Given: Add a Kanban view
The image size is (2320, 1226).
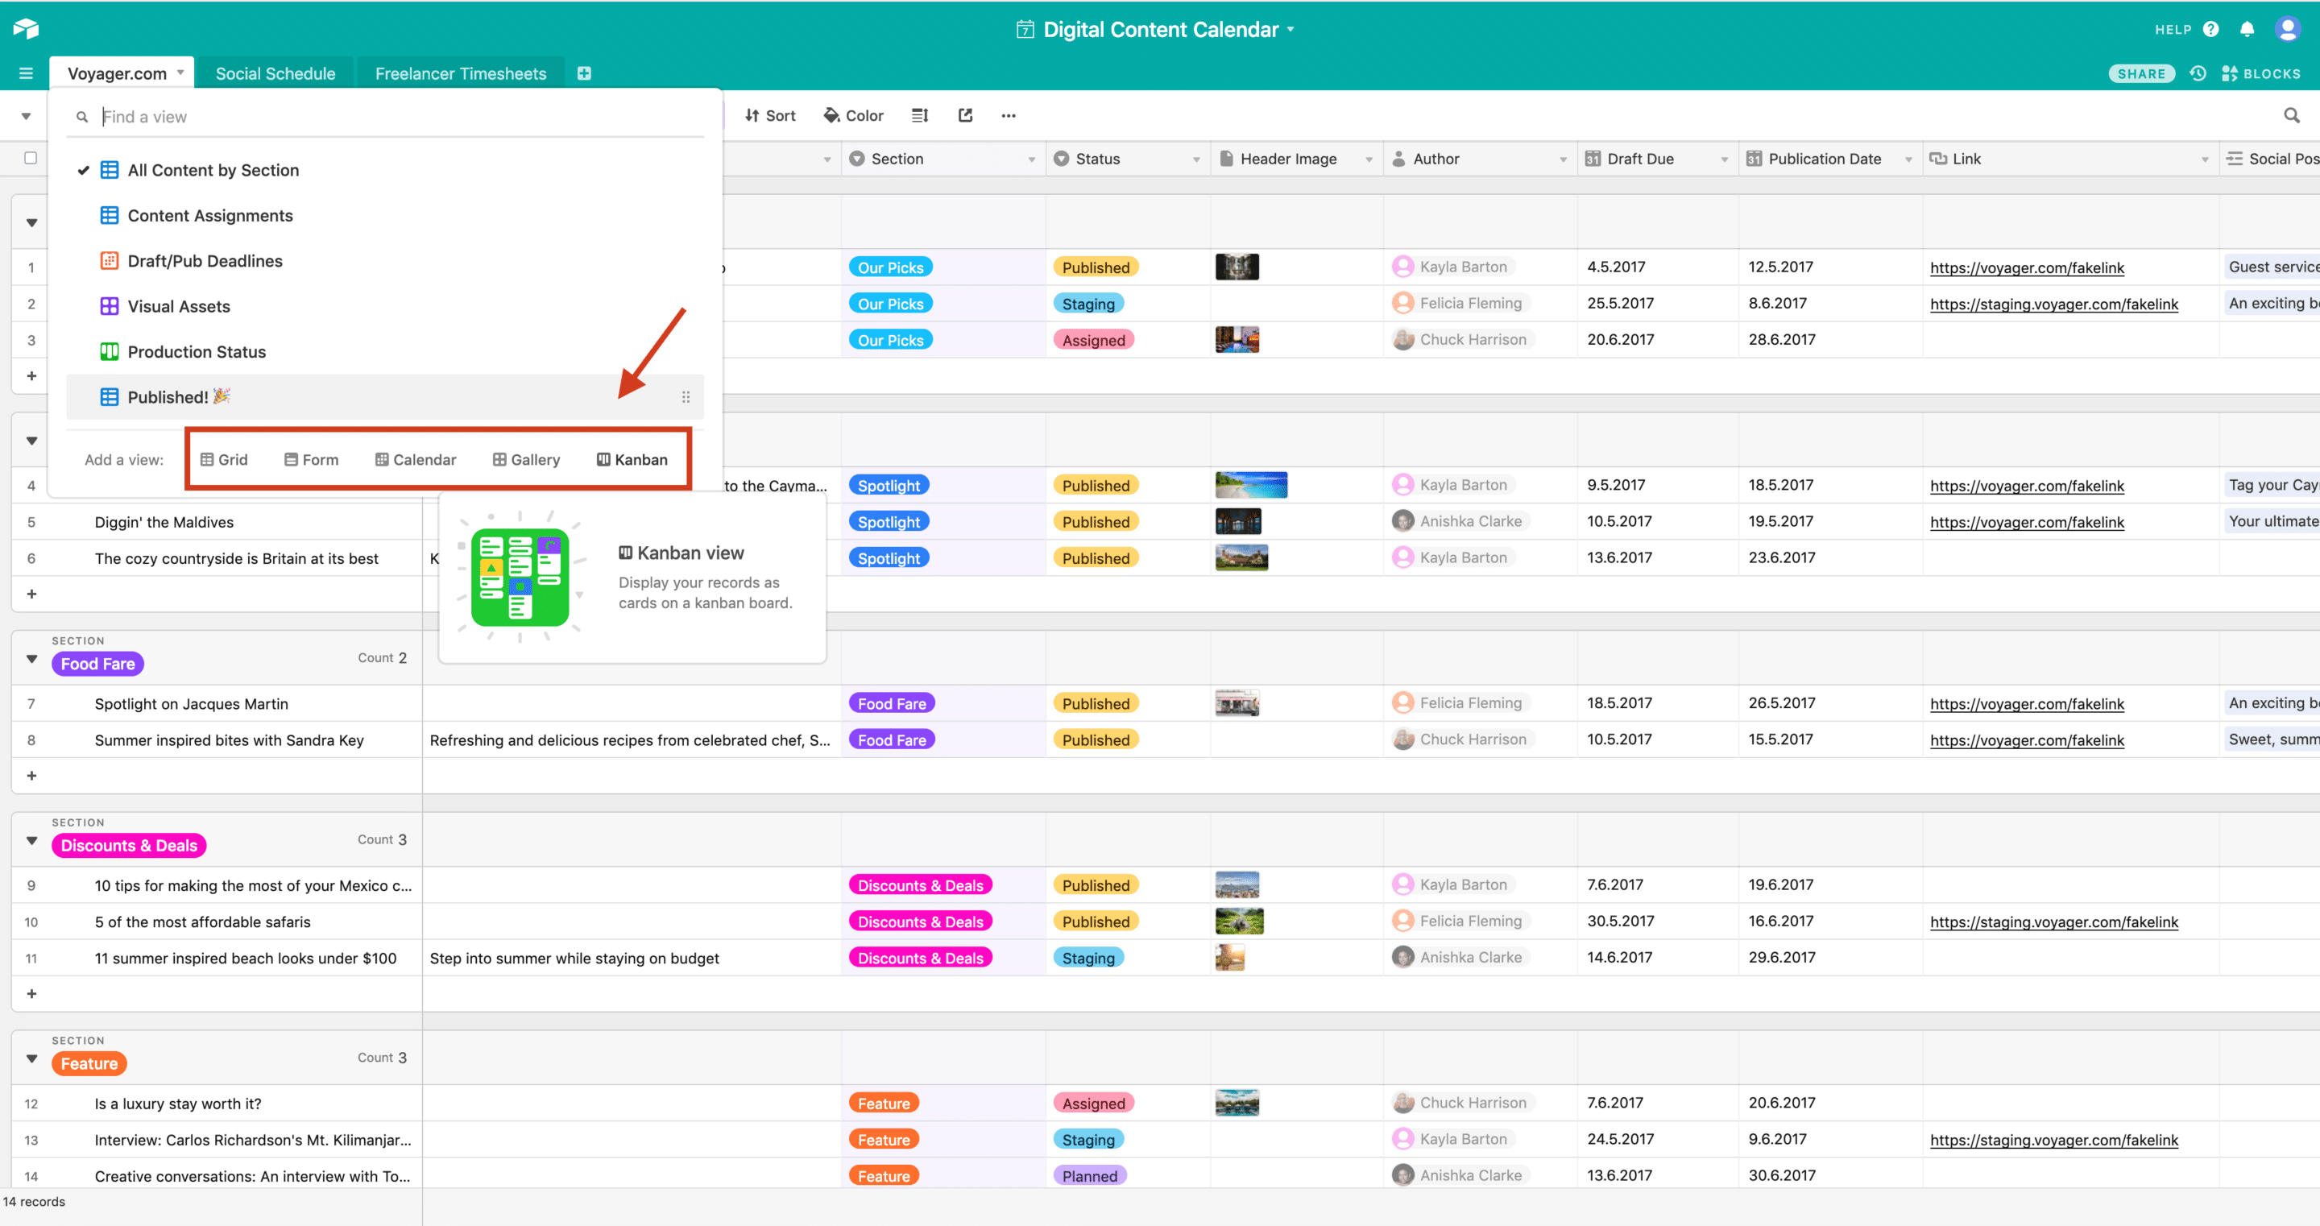Looking at the screenshot, I should (632, 459).
